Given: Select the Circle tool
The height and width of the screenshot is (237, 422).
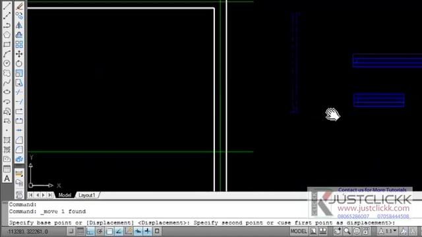Looking at the screenshot, I should (7, 63).
